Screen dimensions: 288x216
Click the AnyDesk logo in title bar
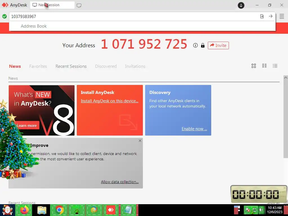point(5,5)
